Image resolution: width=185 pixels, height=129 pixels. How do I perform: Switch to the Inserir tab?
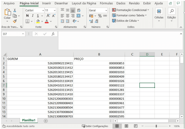click(x=47, y=3)
